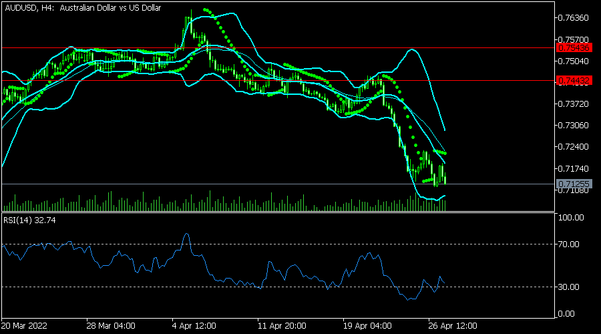The image size is (601, 334).
Task: Click the RSI 0.00 scale value
Action: click(x=566, y=314)
